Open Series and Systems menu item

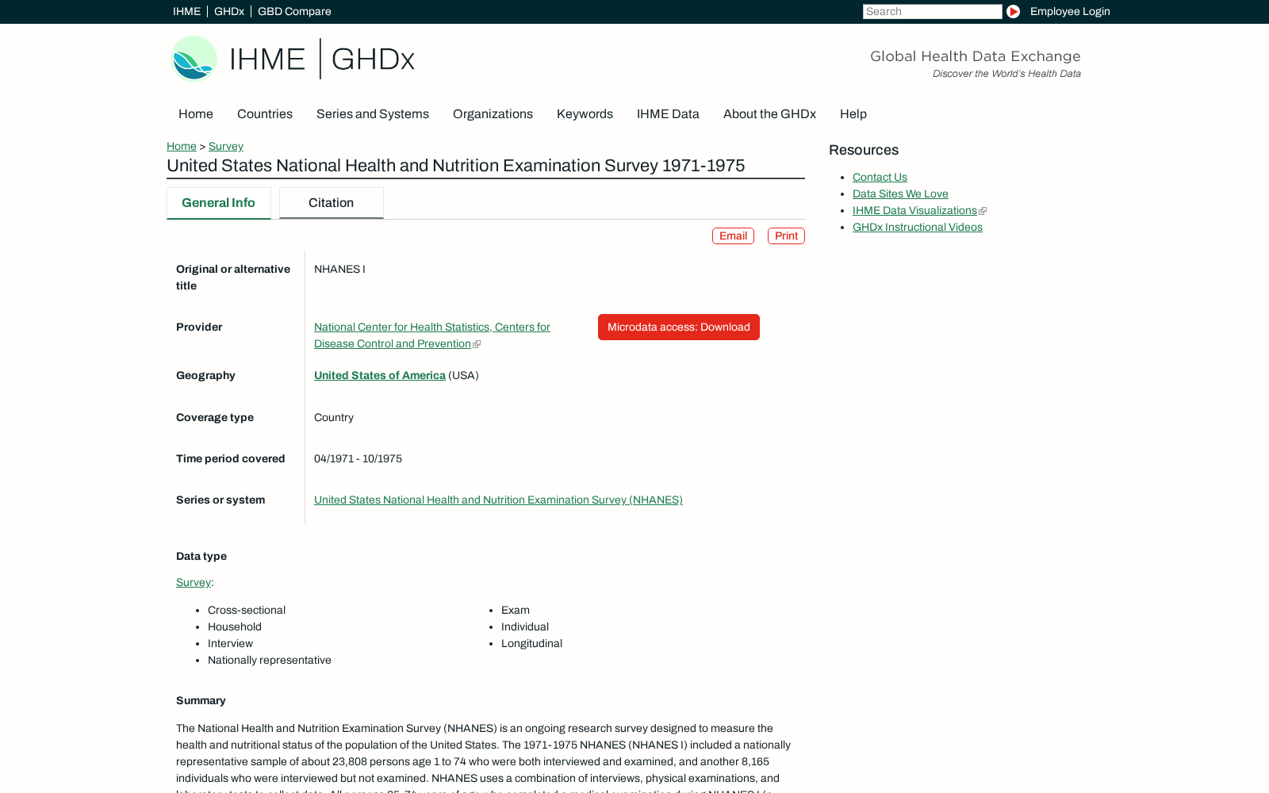pos(373,114)
